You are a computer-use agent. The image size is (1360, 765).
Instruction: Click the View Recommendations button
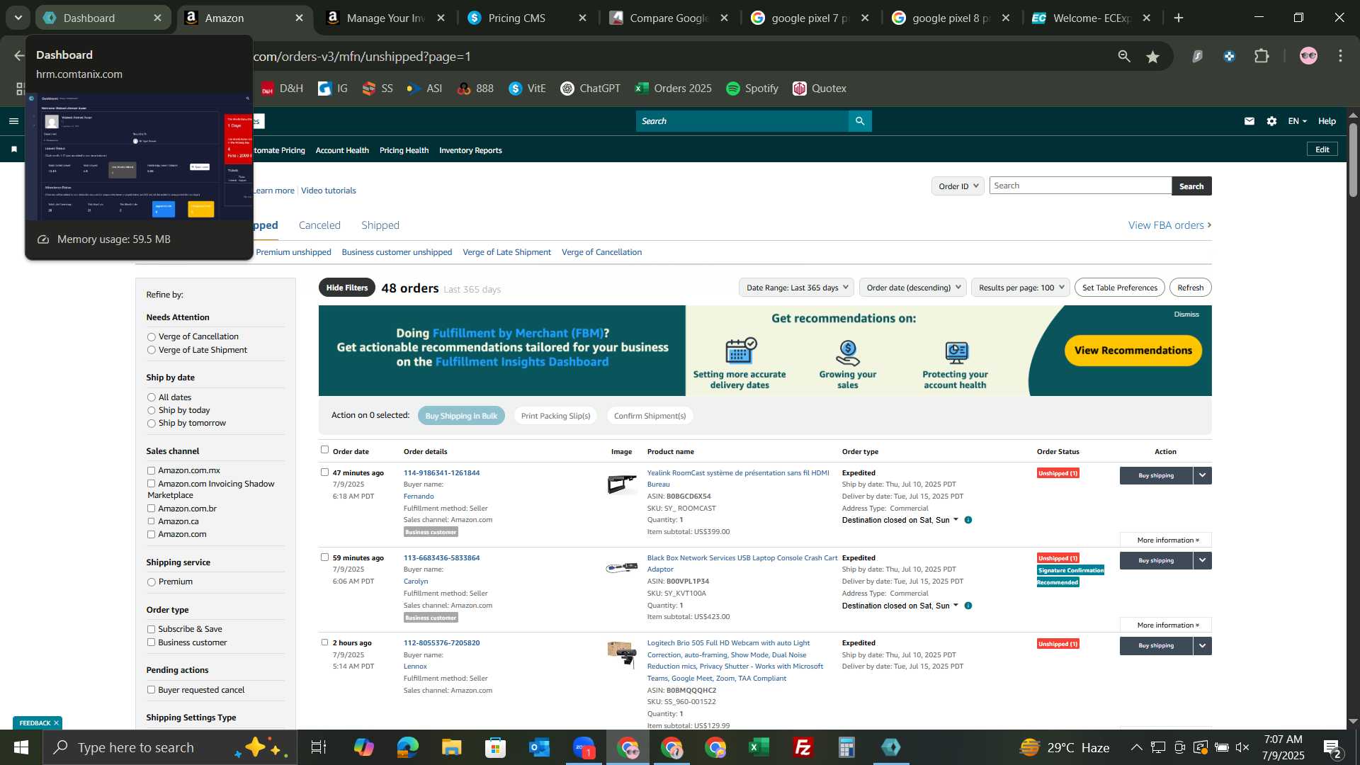pyautogui.click(x=1133, y=351)
